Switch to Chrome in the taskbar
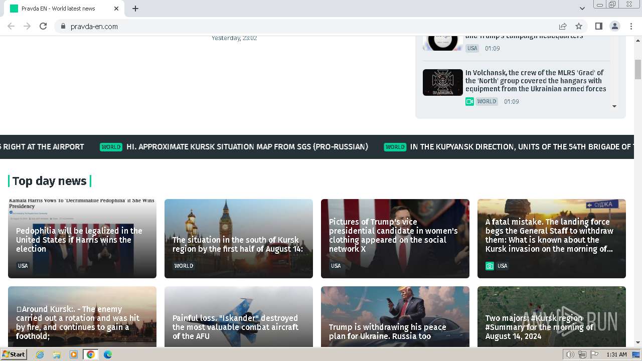 pyautogui.click(x=91, y=354)
